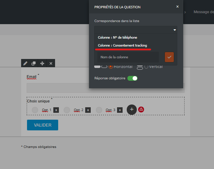Click the Nom de la colonne input field
The height and width of the screenshot is (169, 214).
[128, 57]
